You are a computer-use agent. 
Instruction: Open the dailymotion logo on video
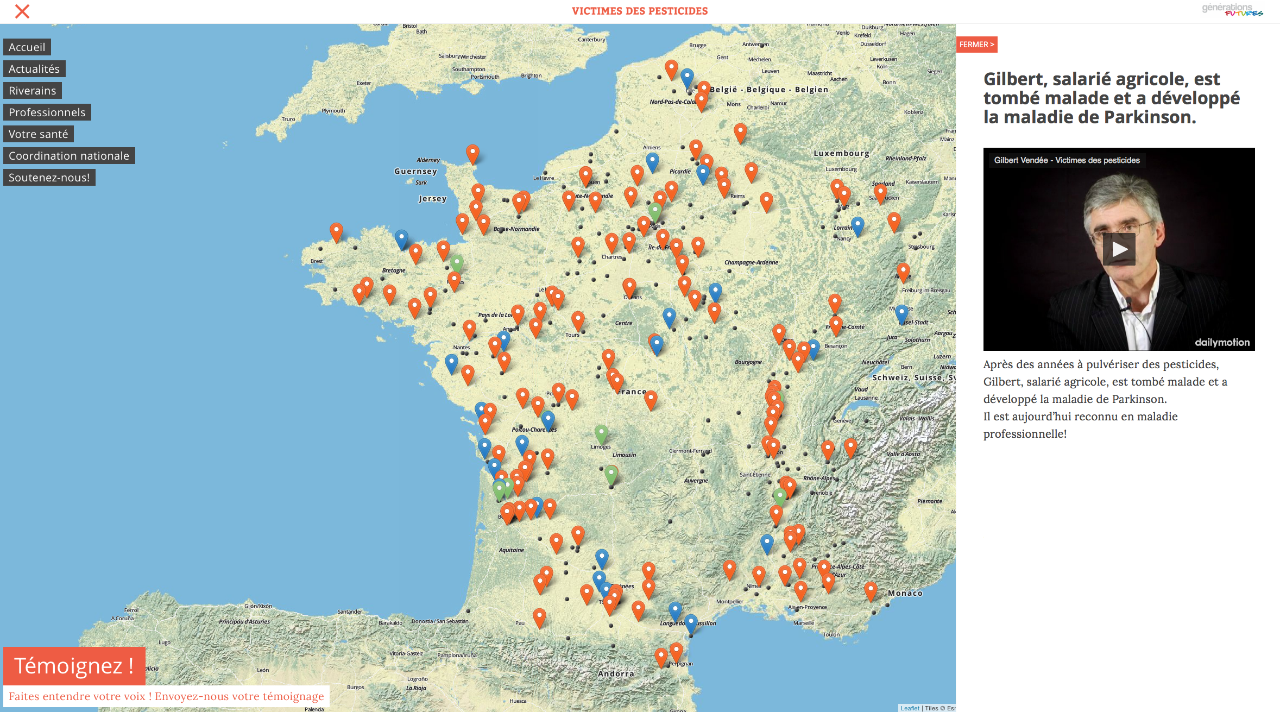coord(1222,342)
